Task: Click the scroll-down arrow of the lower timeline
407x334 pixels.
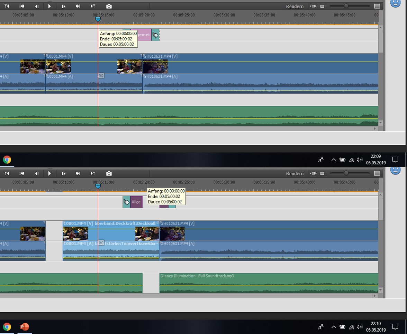Action: [381, 290]
